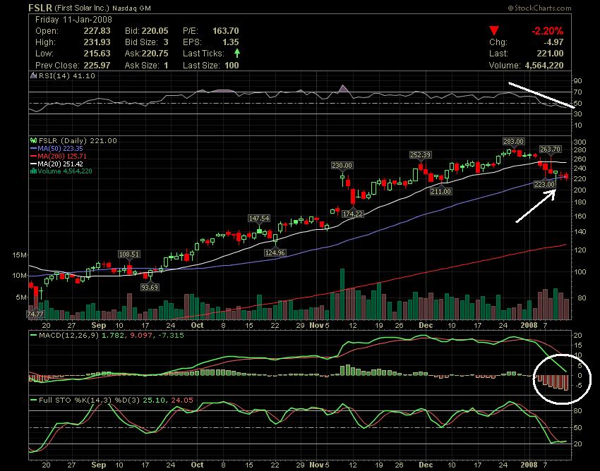Click the 283.00 peak price label
This screenshot has width=600, height=471.
coord(513,142)
